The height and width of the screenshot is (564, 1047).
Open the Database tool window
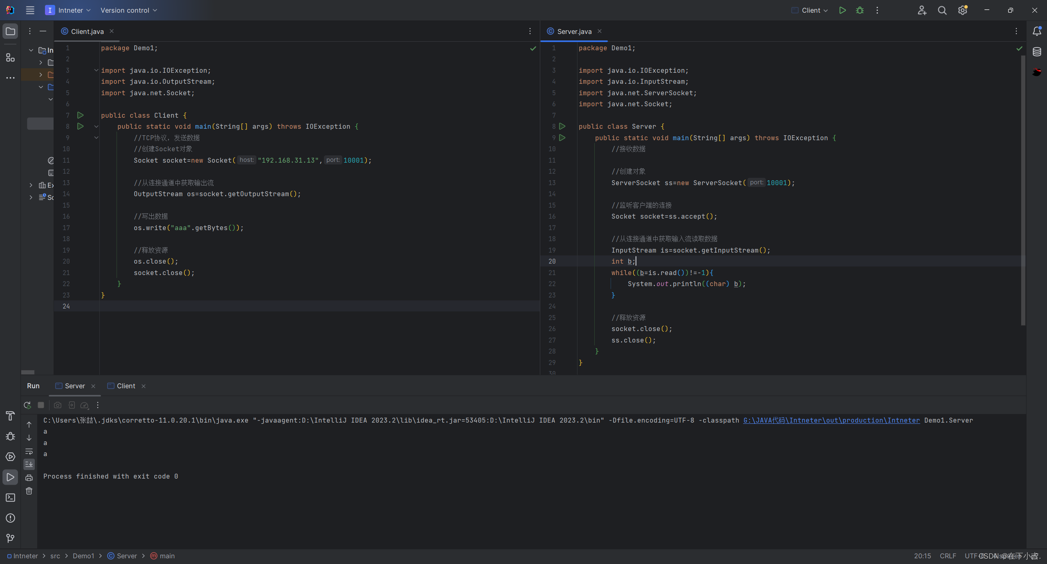(x=1037, y=52)
